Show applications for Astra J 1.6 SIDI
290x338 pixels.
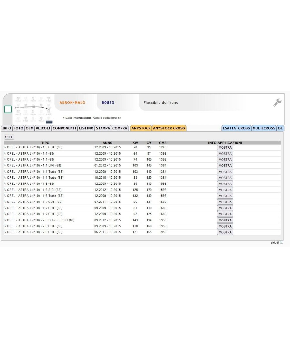click(225, 190)
